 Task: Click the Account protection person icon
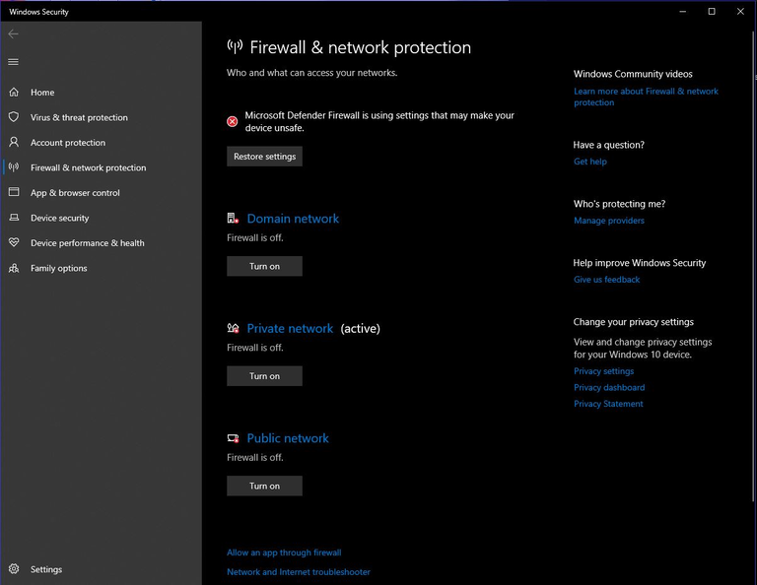(x=14, y=143)
